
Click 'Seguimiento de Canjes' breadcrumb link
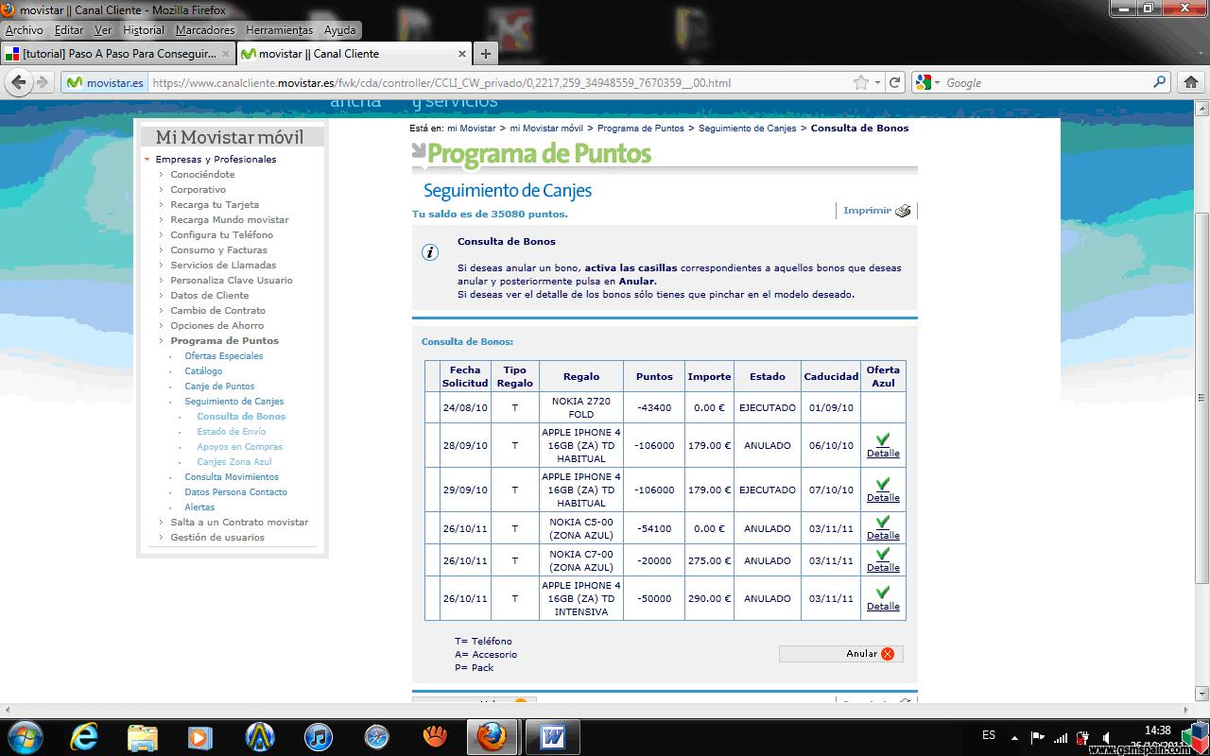point(747,128)
